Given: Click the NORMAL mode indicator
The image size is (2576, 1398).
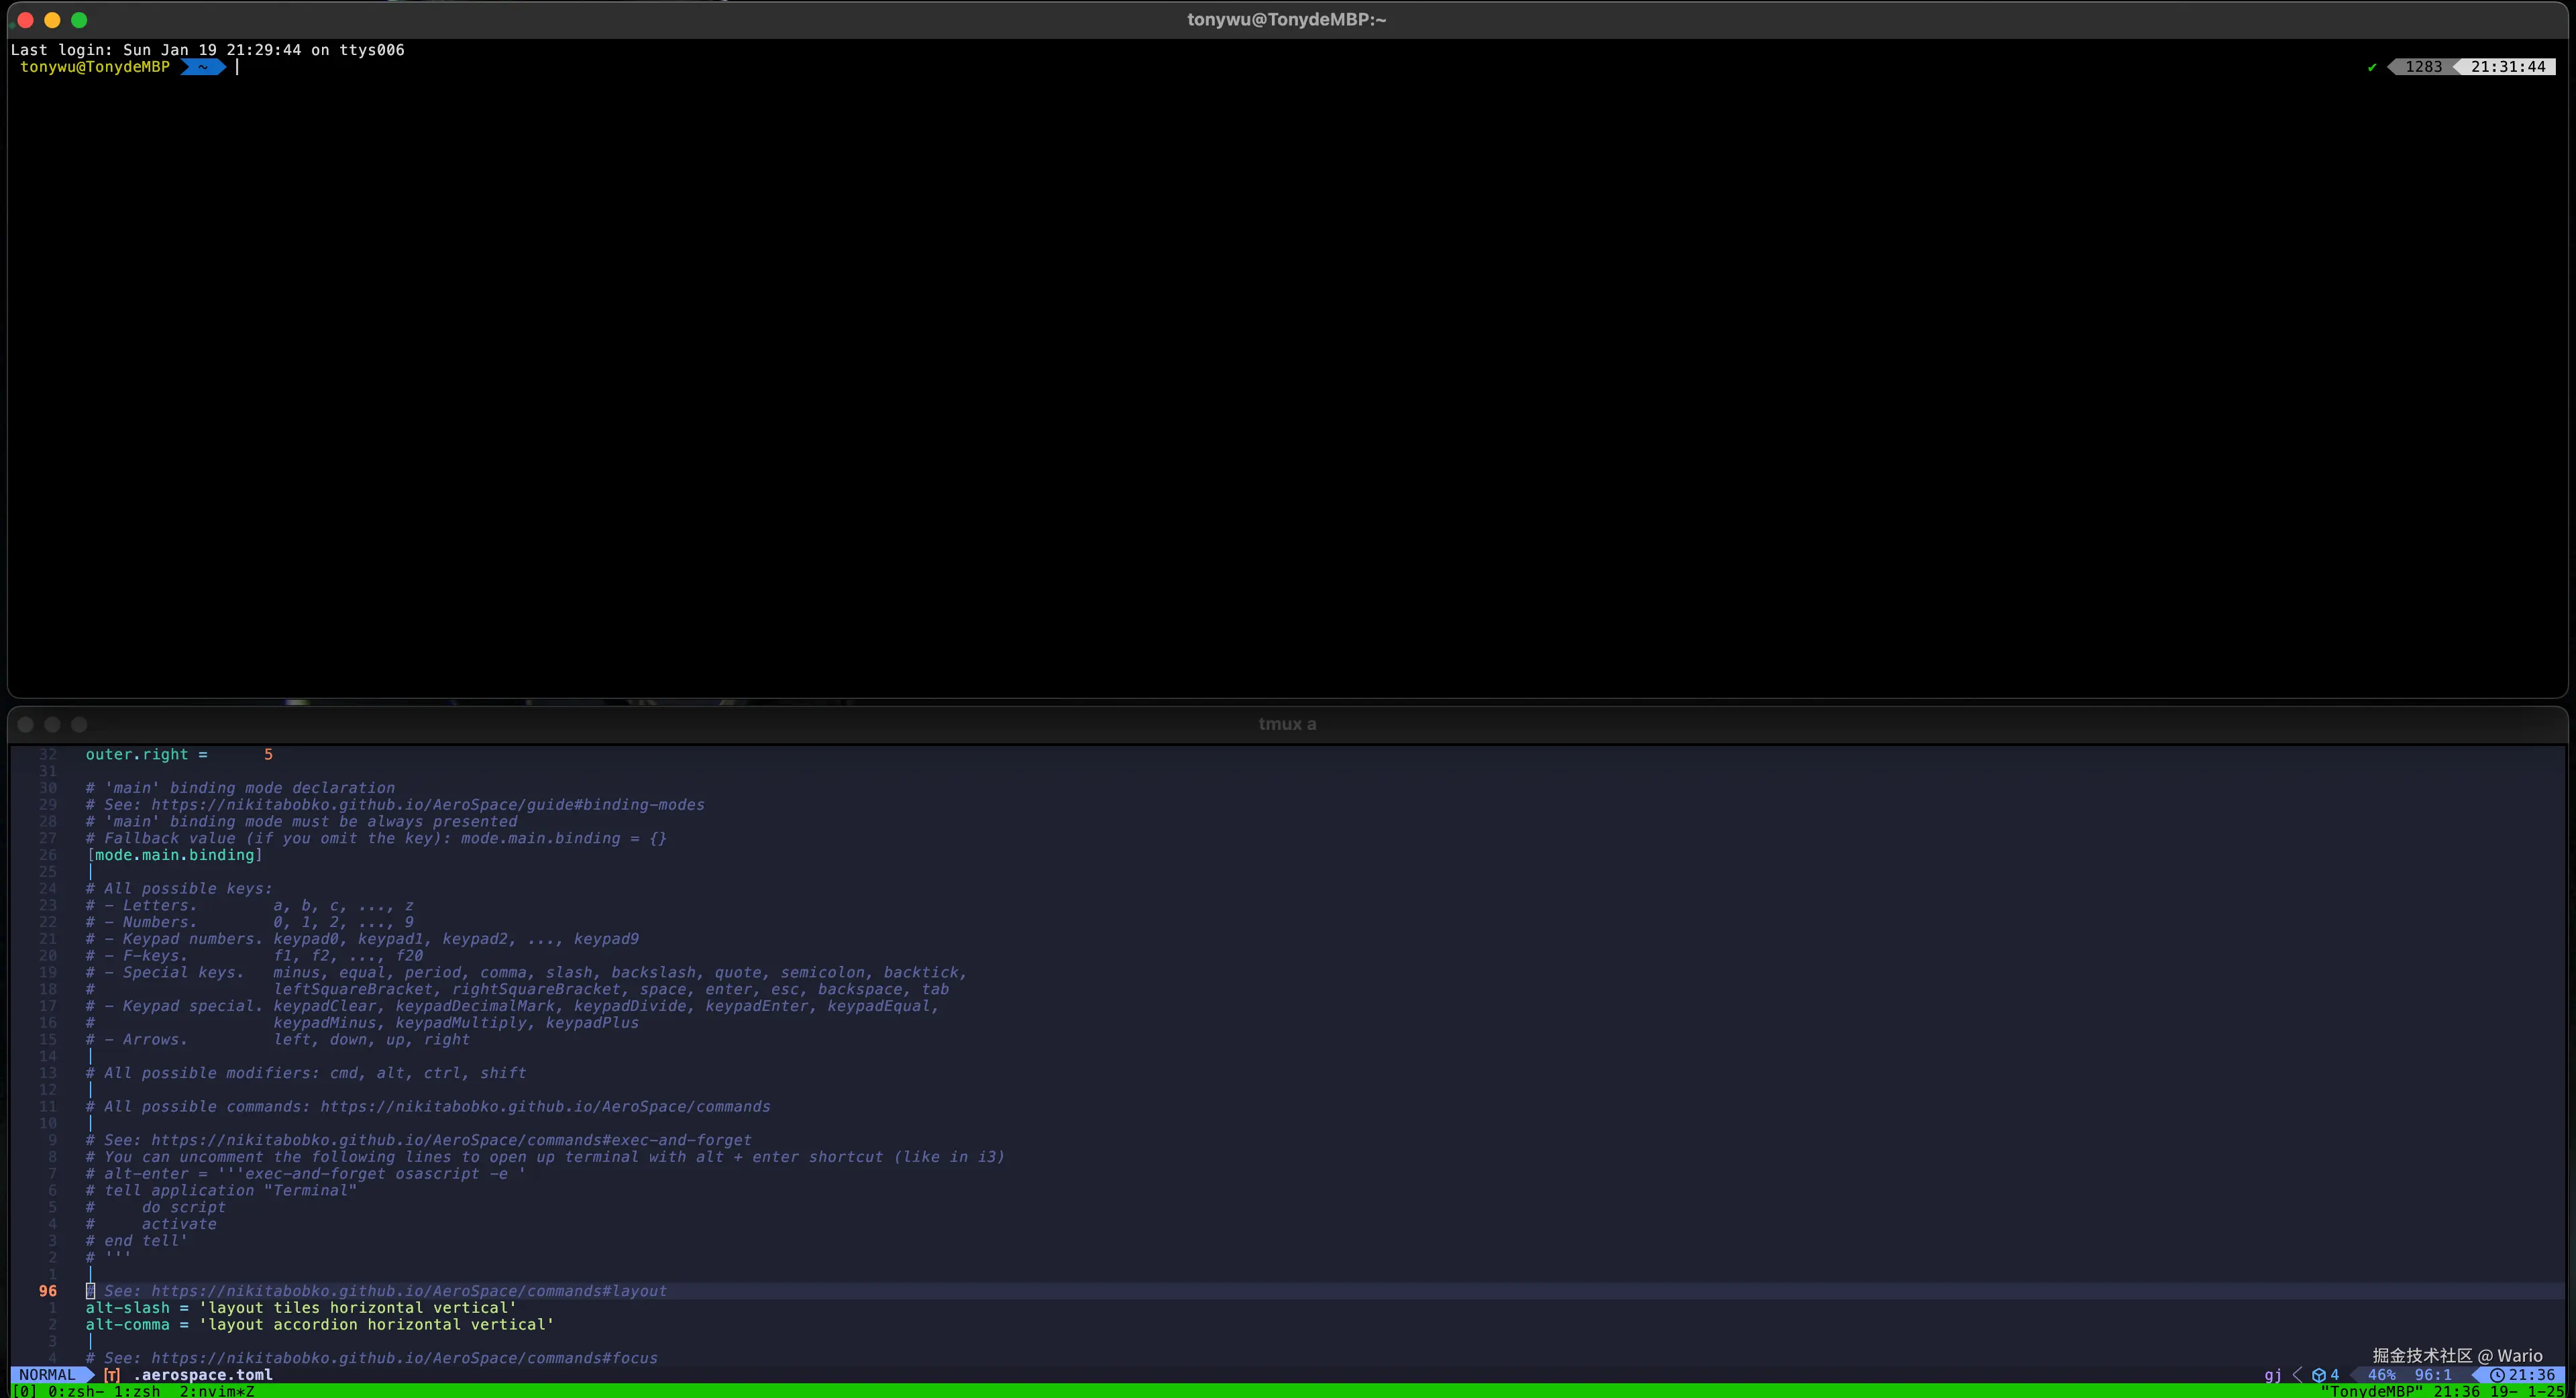Looking at the screenshot, I should pyautogui.click(x=47, y=1375).
